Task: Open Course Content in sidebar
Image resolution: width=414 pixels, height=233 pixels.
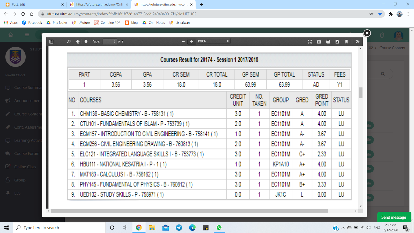Action: 24,114
